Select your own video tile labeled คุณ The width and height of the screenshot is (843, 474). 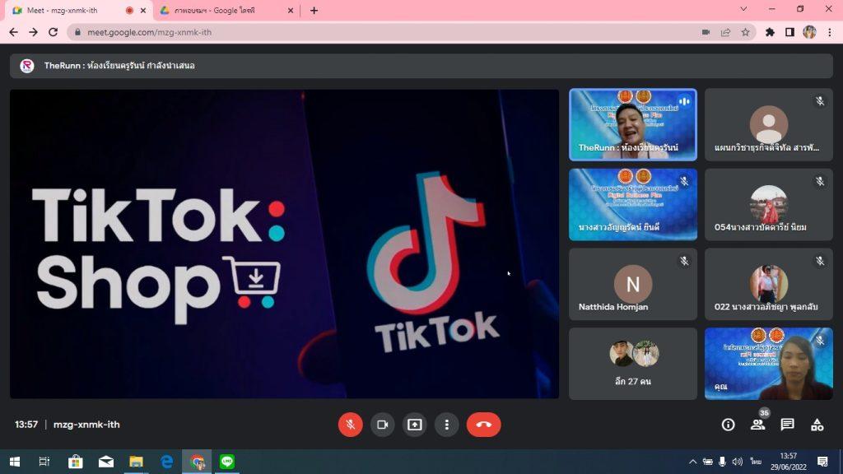[769, 364]
